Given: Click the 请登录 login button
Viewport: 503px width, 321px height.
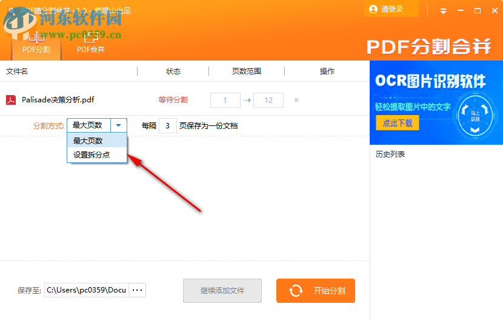Looking at the screenshot, I should click(391, 9).
